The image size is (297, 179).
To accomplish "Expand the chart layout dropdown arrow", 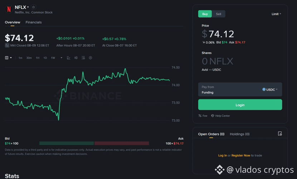I will click(x=11, y=58).
